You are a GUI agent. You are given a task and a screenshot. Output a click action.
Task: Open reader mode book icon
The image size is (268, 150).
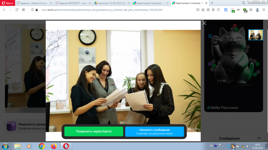click(198, 10)
